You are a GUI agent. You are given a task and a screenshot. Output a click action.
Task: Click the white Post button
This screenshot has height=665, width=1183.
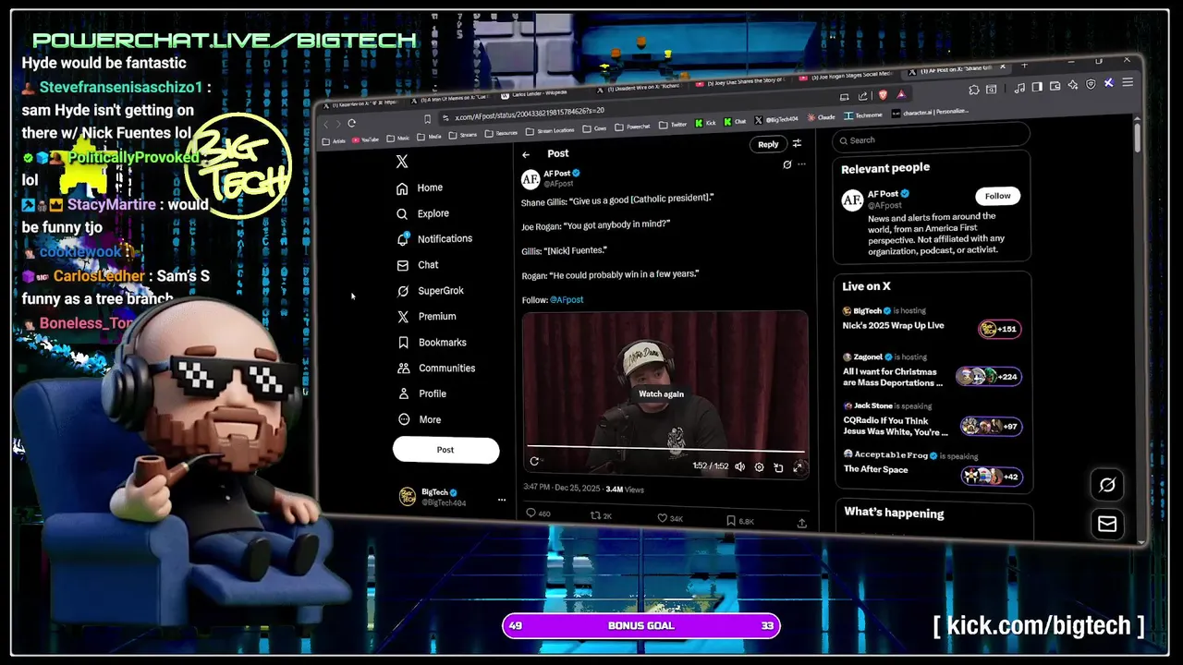click(445, 450)
